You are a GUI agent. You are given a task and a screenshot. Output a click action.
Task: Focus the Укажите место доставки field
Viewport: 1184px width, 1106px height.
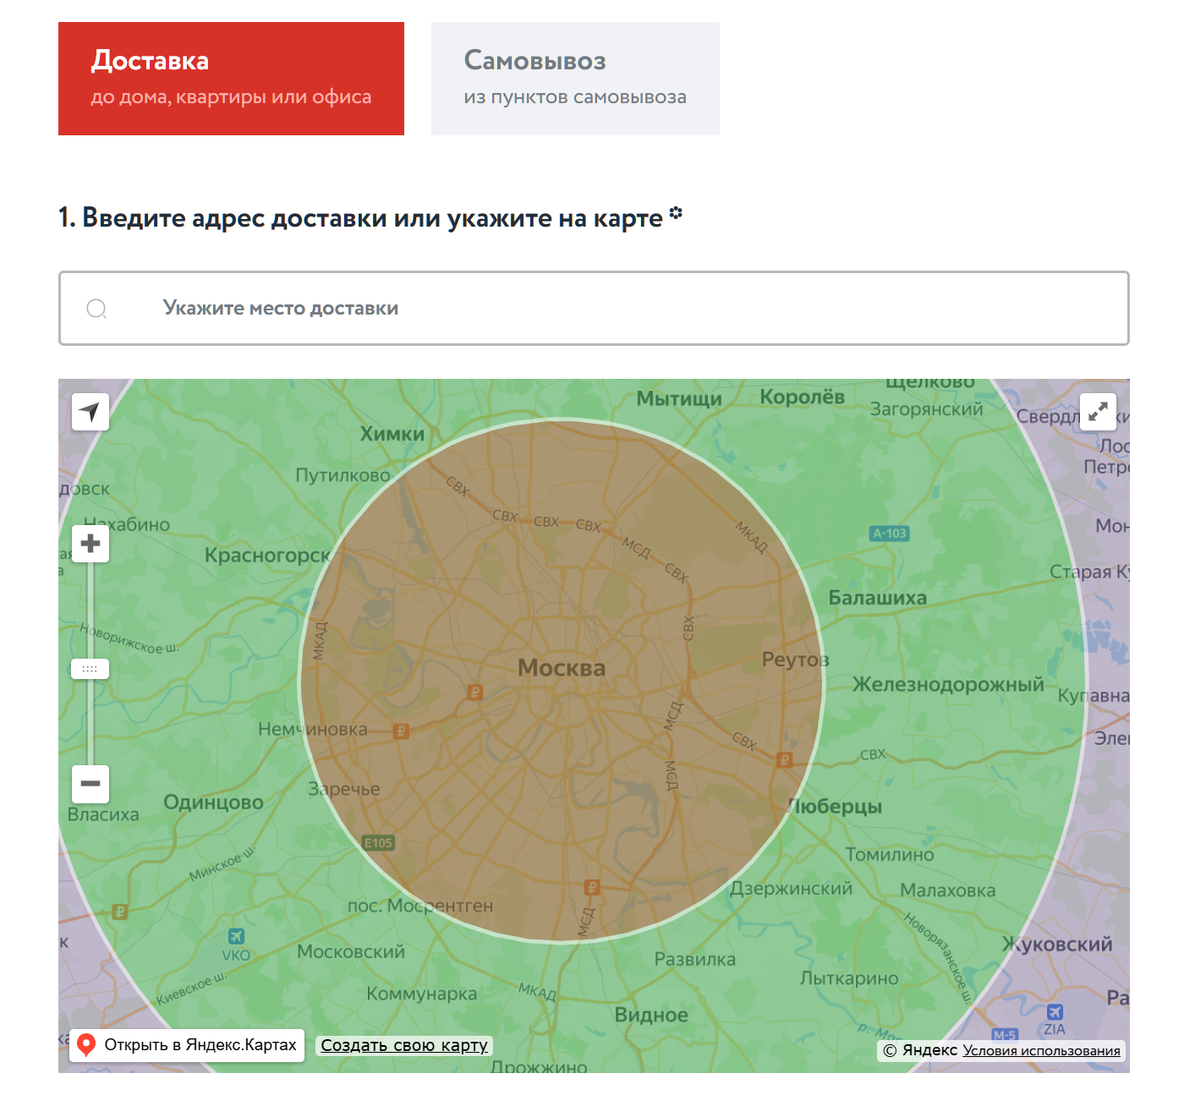594,308
